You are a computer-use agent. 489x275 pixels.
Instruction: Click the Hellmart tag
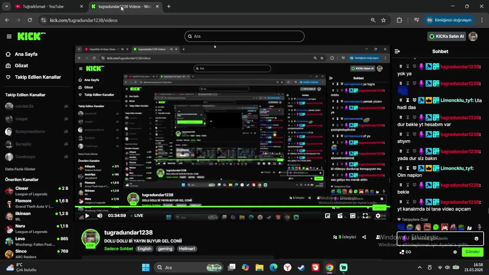[x=187, y=249]
